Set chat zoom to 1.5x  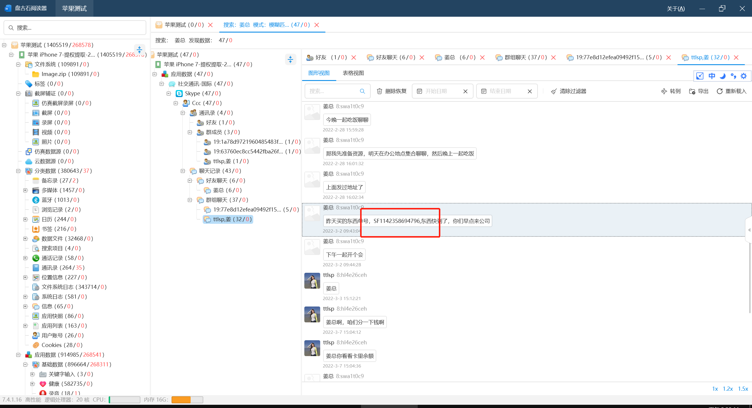click(743, 389)
